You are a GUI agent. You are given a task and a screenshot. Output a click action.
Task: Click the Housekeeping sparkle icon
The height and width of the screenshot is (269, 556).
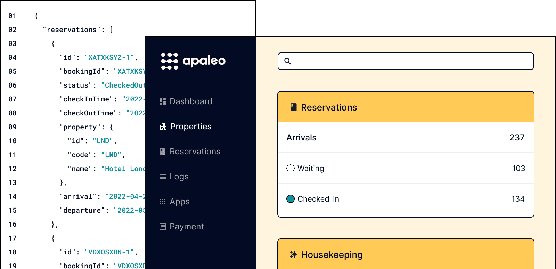click(x=294, y=255)
